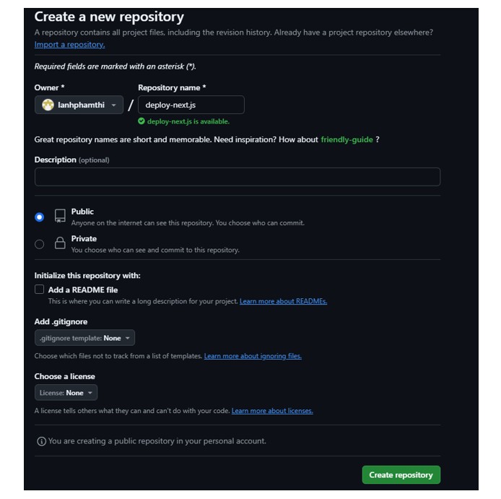
Task: Open the Learn more about ignoring files link
Action: (253, 356)
